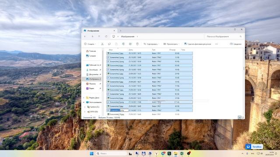
Task: Switch to large thumbnails view in status bar
Action: tap(243, 117)
